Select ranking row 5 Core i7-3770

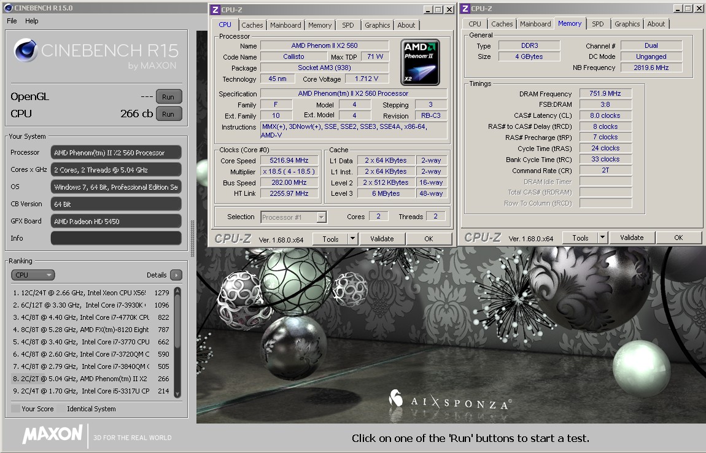click(91, 342)
